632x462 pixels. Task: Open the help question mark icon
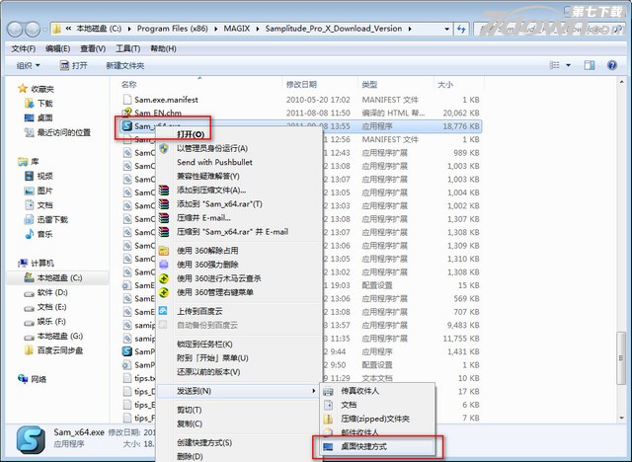click(x=612, y=65)
